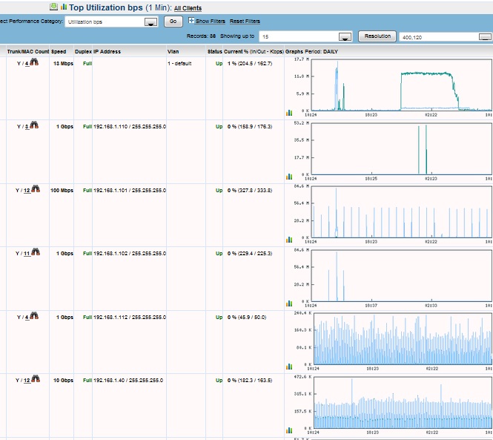Click IP address 192.168.1.101 / 255.255.255.0
The image size is (493, 440).
pyautogui.click(x=130, y=191)
